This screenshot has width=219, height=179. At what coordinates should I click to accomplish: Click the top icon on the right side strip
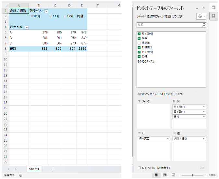(x=213, y=7)
